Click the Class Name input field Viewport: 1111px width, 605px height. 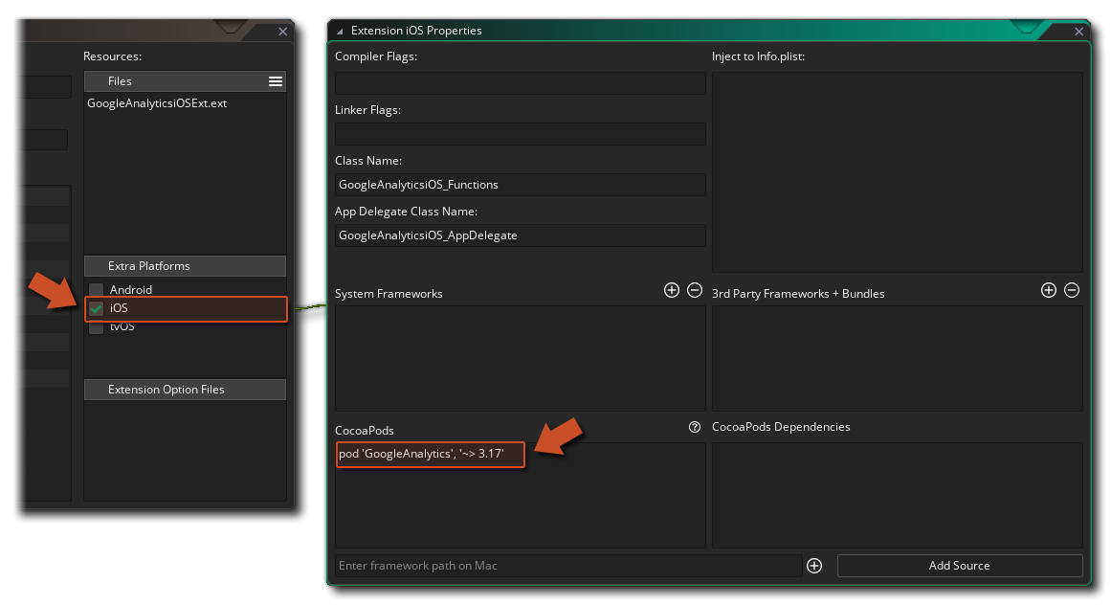pos(520,185)
